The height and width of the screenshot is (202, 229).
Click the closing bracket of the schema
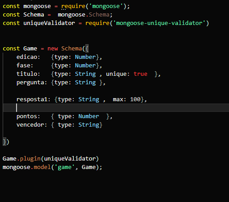point(4,142)
